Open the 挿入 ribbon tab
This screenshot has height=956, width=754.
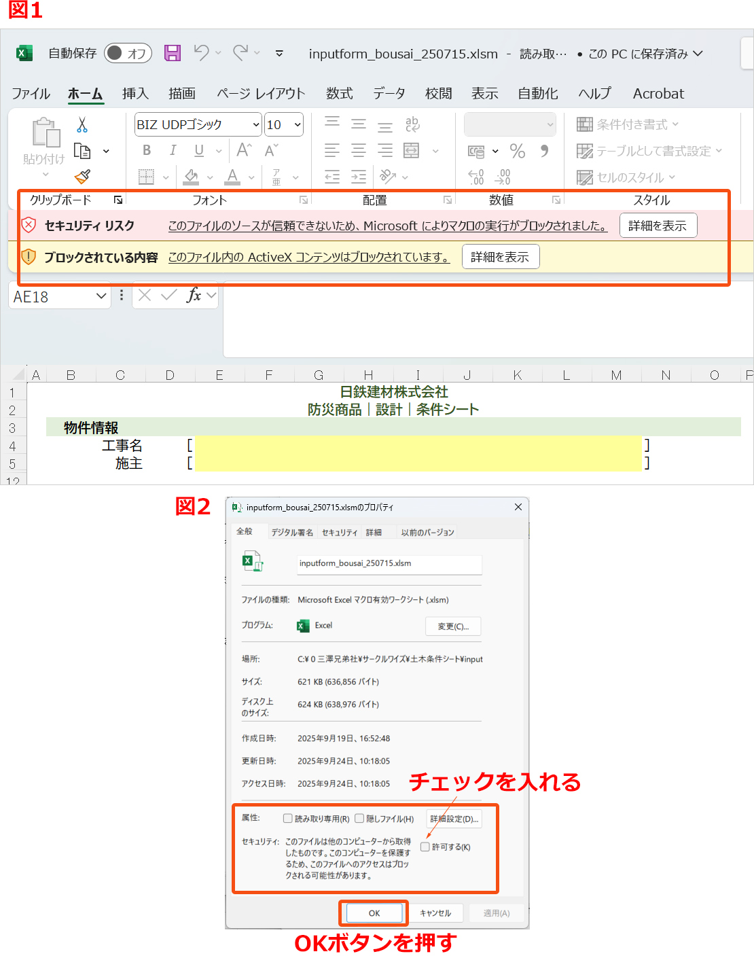(x=135, y=94)
